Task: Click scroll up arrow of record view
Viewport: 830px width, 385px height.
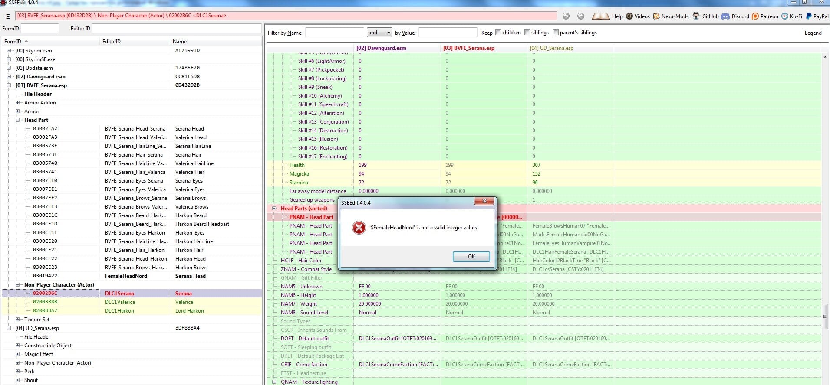Action: 825,57
